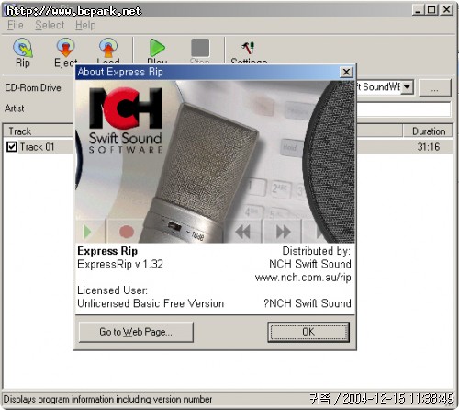This screenshot has height=410, width=459.
Task: Select the Track 01 row text
Action: [37, 147]
